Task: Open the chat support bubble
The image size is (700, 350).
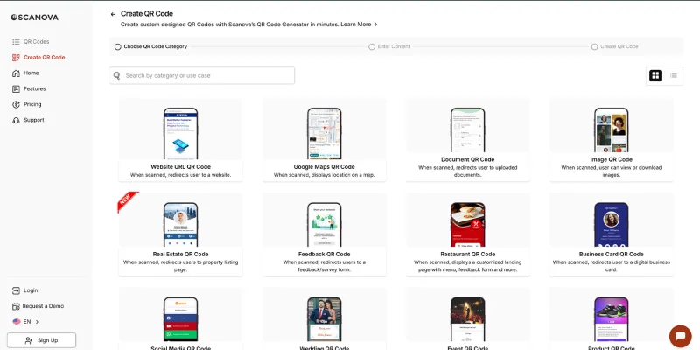Action: point(679,336)
